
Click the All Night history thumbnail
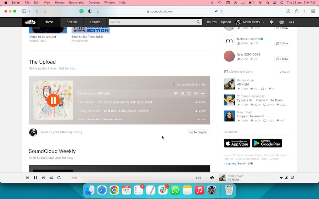coord(229,84)
